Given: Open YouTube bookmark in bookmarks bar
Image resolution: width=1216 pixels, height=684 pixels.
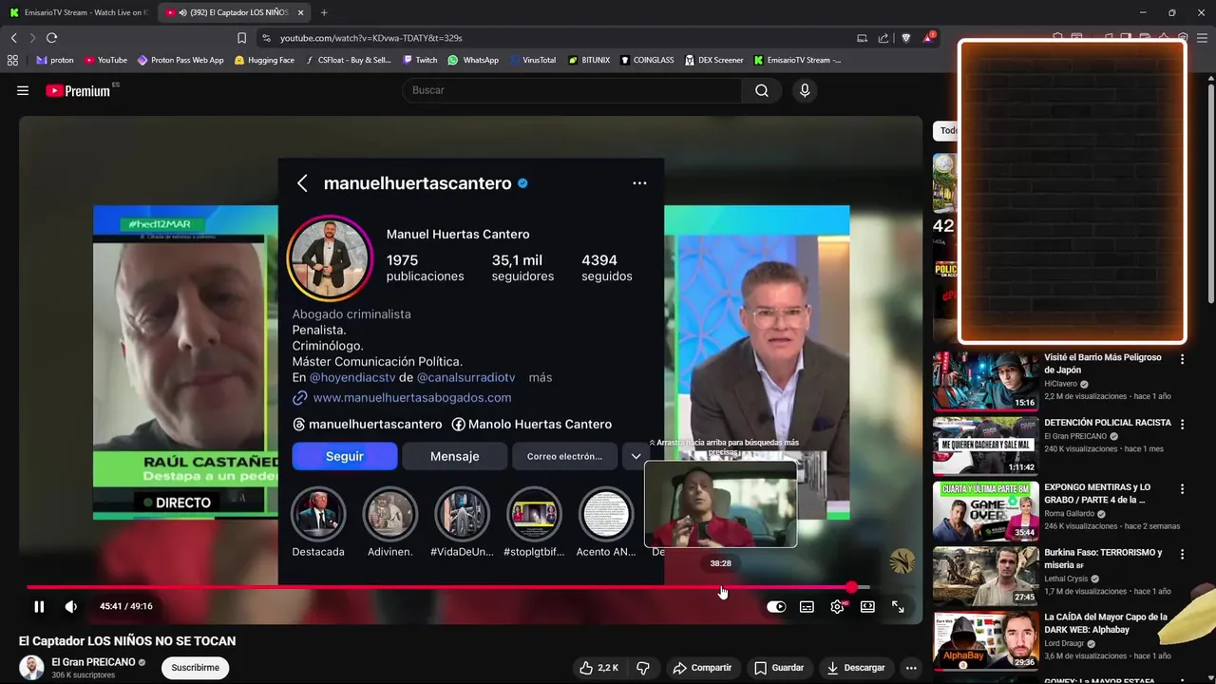Looking at the screenshot, I should [x=105, y=60].
